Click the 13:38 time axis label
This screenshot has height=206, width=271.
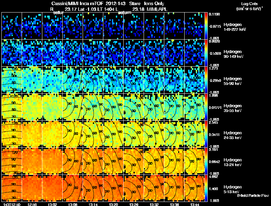[174, 204]
